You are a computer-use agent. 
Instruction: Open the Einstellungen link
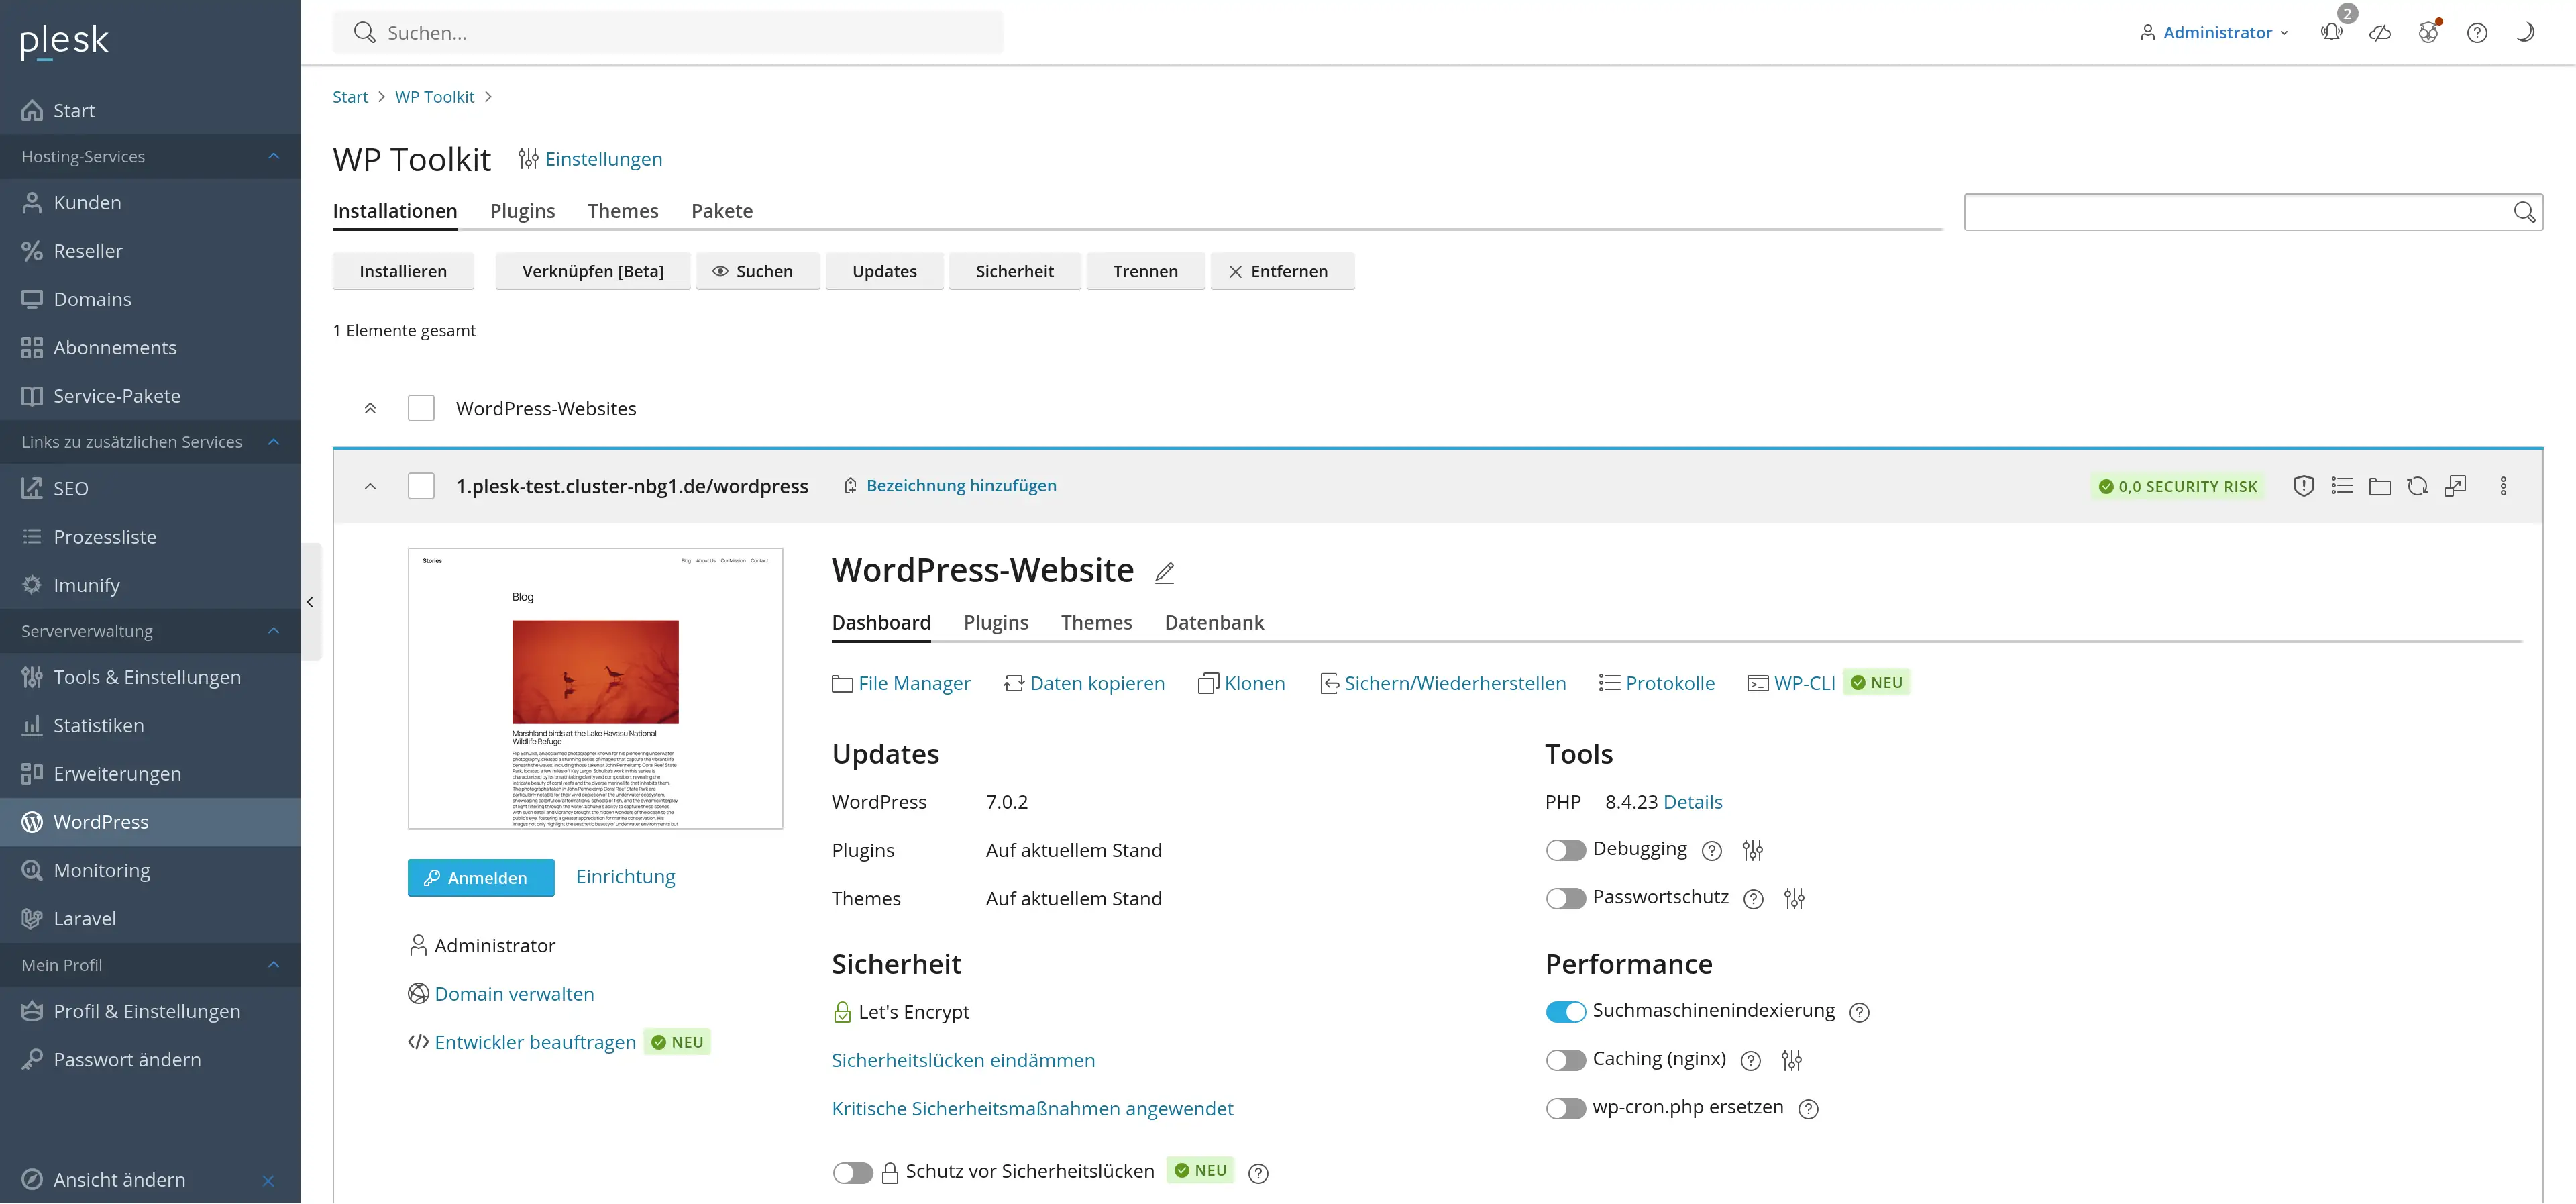(x=590, y=159)
